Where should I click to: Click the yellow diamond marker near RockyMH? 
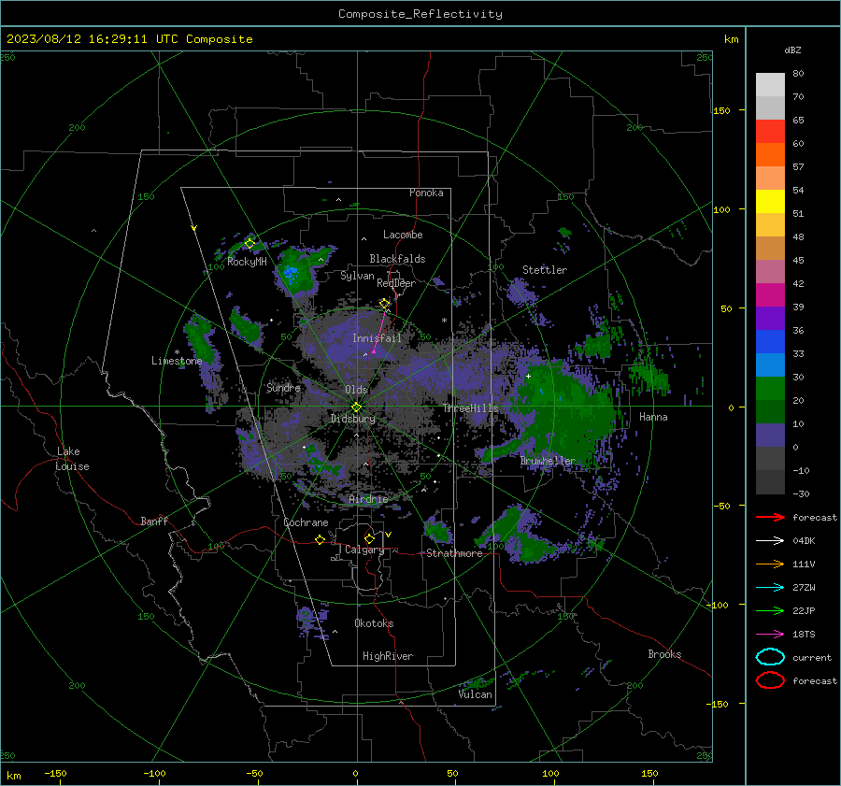249,244
